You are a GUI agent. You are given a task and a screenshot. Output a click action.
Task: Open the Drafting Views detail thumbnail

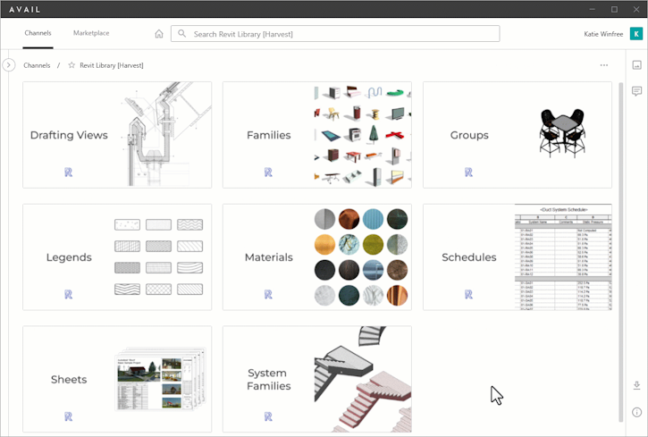pos(166,134)
